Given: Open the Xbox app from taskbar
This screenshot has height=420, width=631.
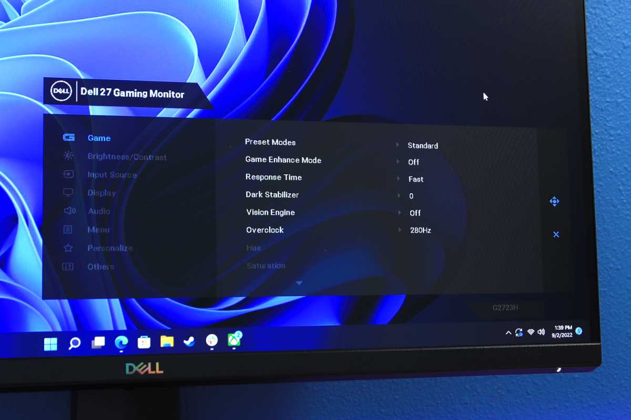Looking at the screenshot, I should [235, 340].
